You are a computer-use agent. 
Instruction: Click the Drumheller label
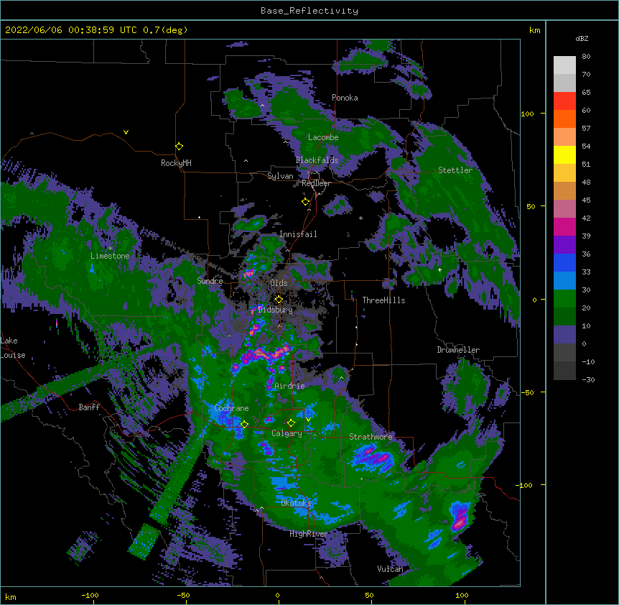coord(458,350)
